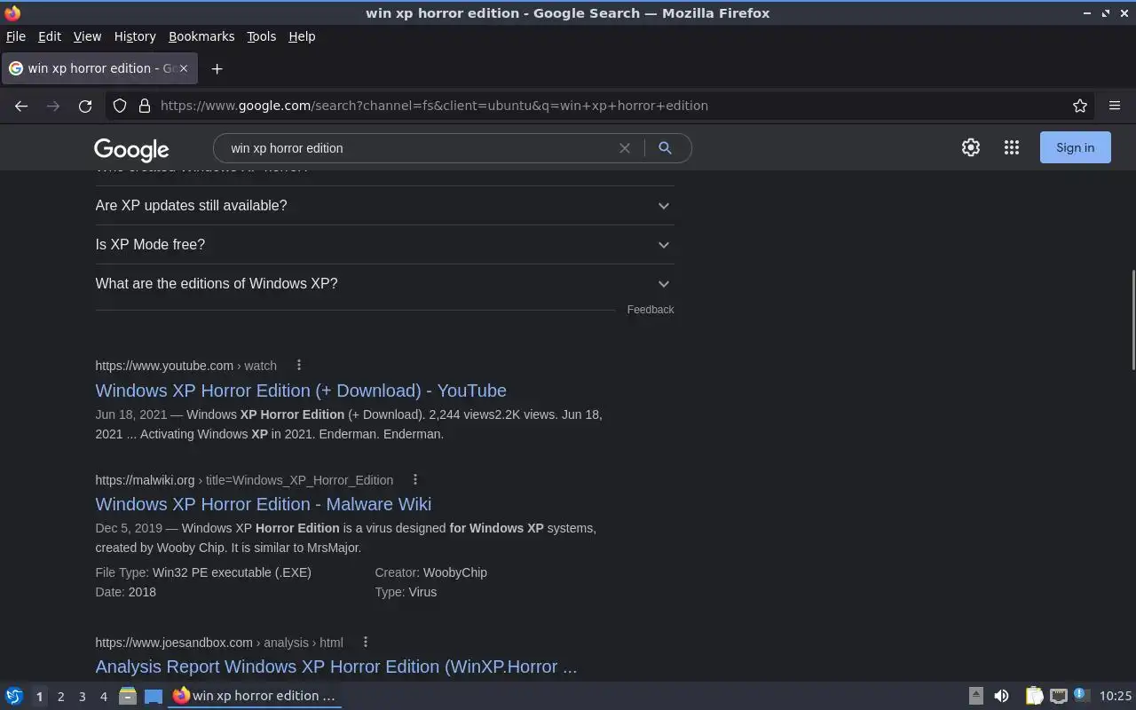Submit search with the magnifying glass icon
1136x710 pixels.
(665, 148)
